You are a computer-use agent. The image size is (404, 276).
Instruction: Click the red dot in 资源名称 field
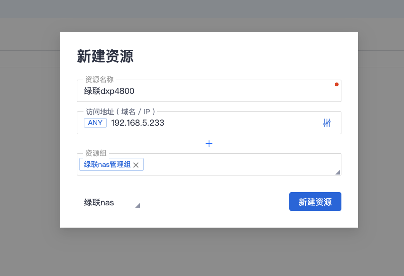click(337, 84)
